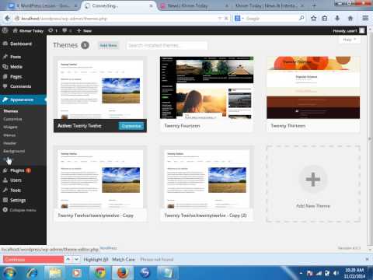This screenshot has height=280, width=373.
Task: Toggle Highlight All in find bar
Action: [x=96, y=259]
